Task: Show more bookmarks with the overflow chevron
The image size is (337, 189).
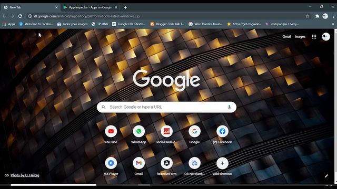Action: tap(333, 24)
